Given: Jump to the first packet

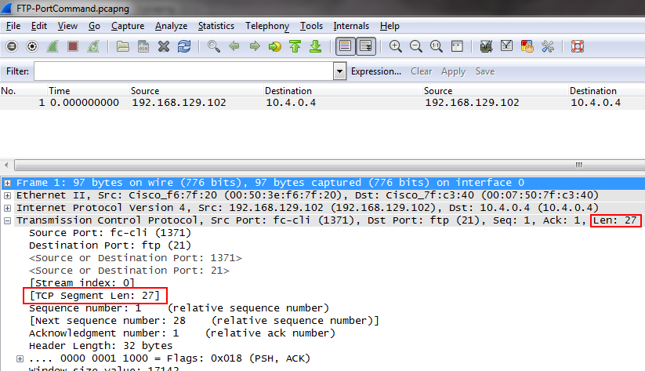Looking at the screenshot, I should click(x=295, y=46).
